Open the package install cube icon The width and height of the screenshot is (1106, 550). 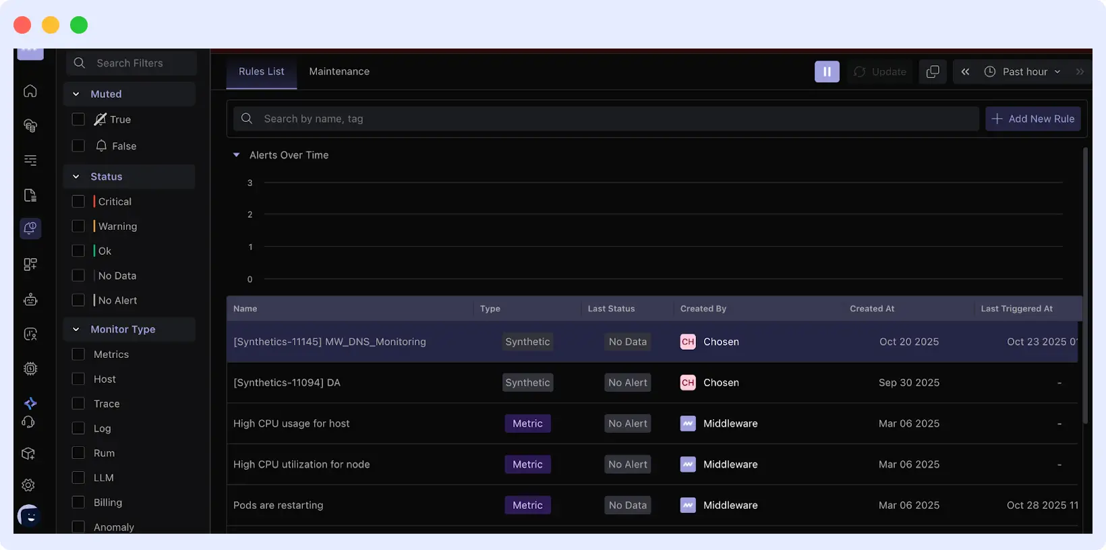pos(28,454)
